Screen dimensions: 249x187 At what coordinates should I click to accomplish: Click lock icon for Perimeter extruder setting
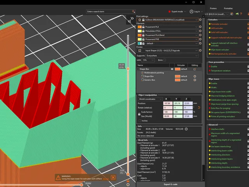pyautogui.click(x=248, y=24)
